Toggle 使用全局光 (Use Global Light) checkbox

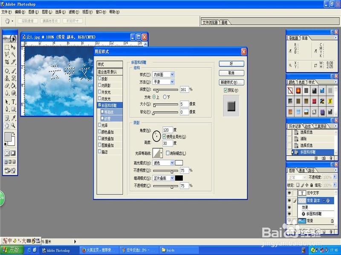click(x=164, y=136)
